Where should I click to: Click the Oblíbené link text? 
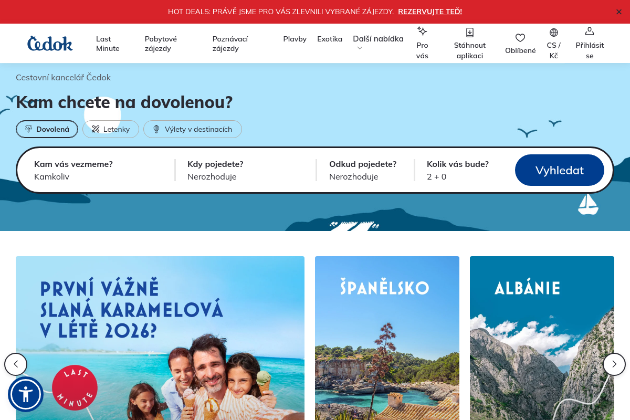click(520, 50)
